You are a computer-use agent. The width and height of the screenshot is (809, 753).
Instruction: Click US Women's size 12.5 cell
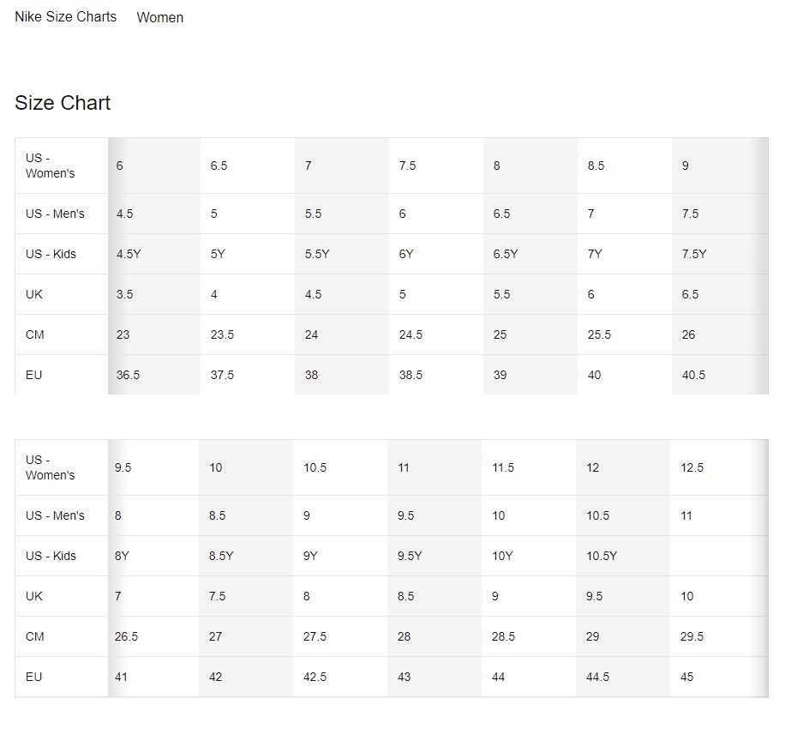(719, 468)
